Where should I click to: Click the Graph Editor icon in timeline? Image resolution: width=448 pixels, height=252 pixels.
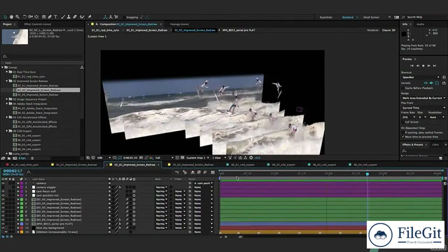click(x=213, y=172)
